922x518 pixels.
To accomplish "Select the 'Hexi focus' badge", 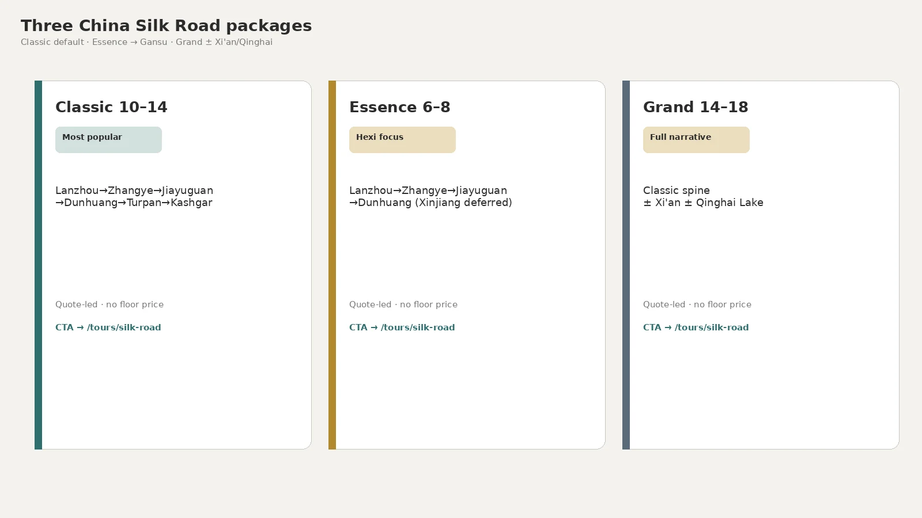I will [402, 140].
